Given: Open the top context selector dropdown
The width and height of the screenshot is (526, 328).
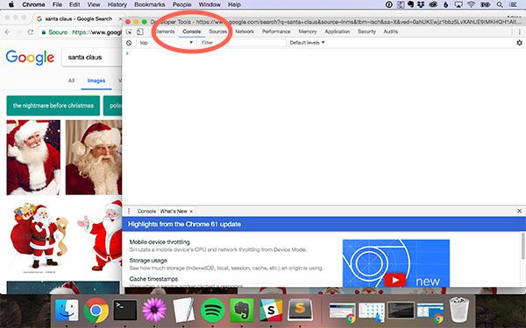Looking at the screenshot, I should pyautogui.click(x=167, y=43).
